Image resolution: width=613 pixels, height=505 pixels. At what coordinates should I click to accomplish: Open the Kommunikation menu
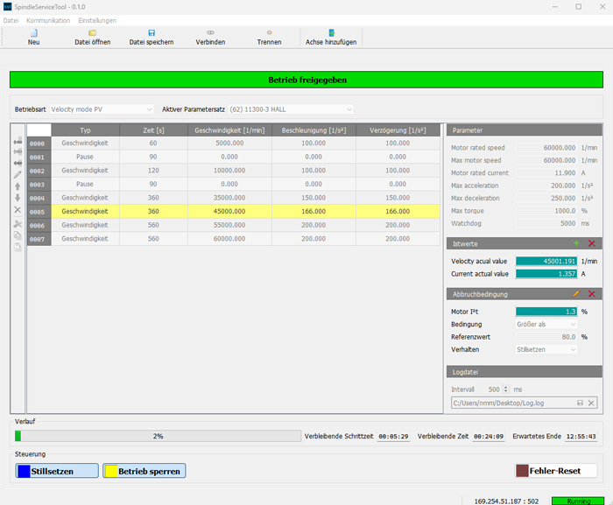coord(48,21)
